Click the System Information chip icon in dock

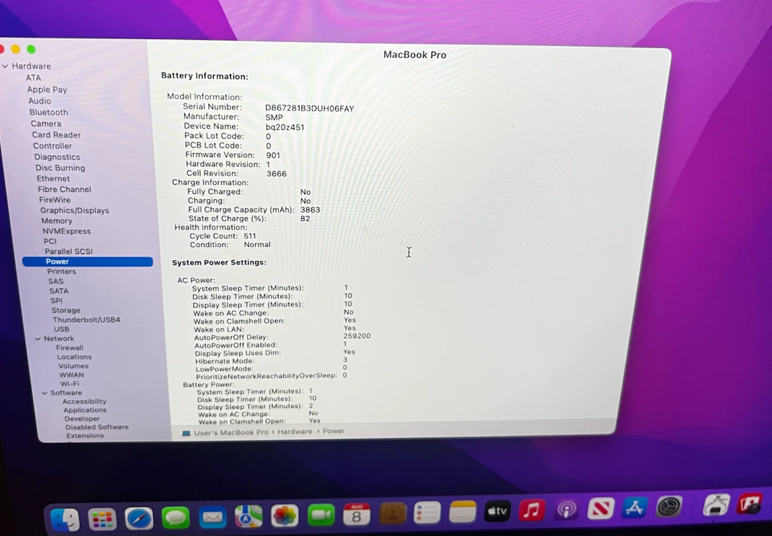[x=716, y=505]
